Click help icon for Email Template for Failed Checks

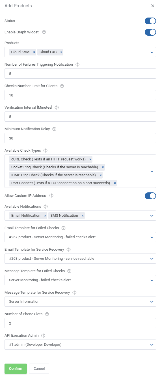(x=63, y=228)
